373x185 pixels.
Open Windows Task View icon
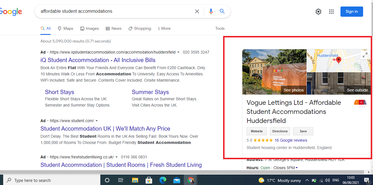pyautogui.click(x=121, y=180)
